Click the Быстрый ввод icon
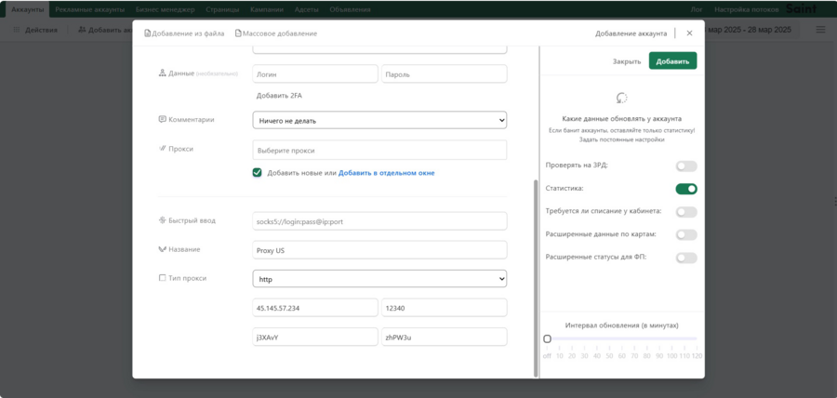The height and width of the screenshot is (398, 837). tap(162, 220)
